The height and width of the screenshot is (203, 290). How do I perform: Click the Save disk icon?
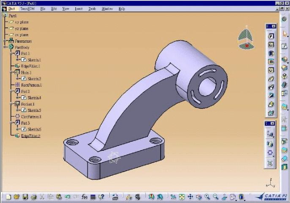[x=25, y=197]
